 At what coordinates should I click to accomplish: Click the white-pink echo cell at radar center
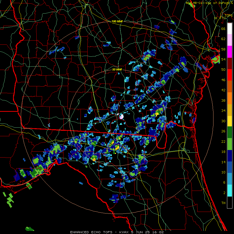point(121,116)
